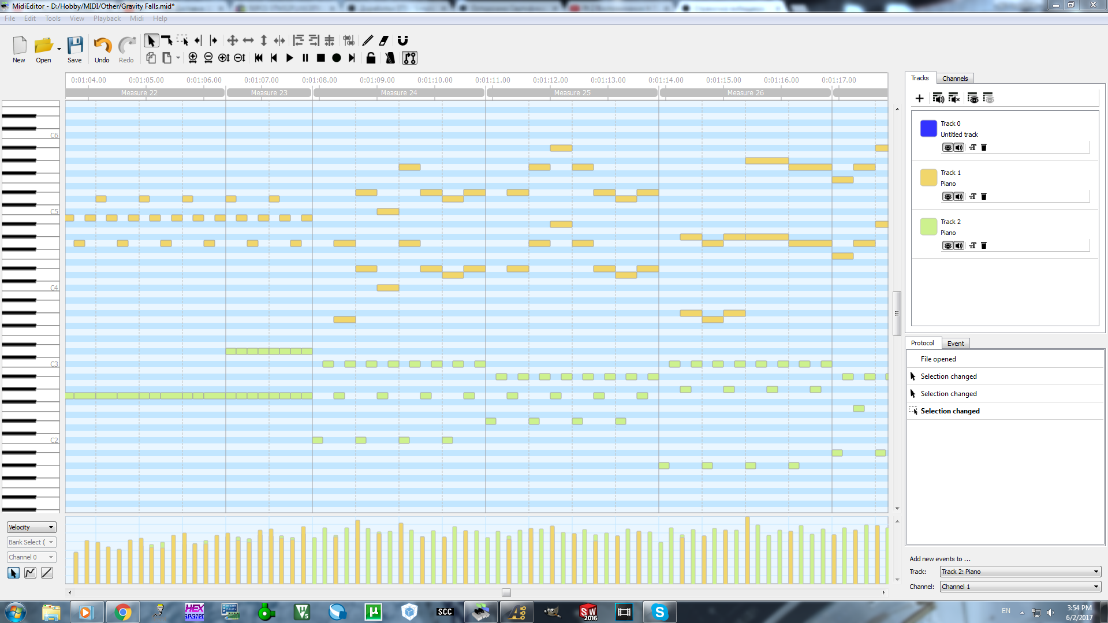Mute Track 2 with speaker toggle
This screenshot has width=1108, height=623.
[x=959, y=245]
